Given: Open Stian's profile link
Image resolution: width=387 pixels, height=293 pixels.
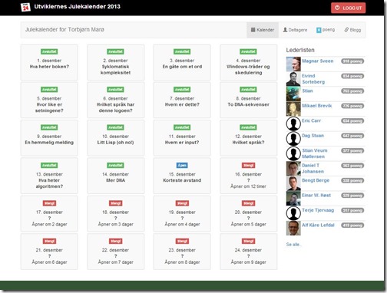Looking at the screenshot, I should pos(307,91).
